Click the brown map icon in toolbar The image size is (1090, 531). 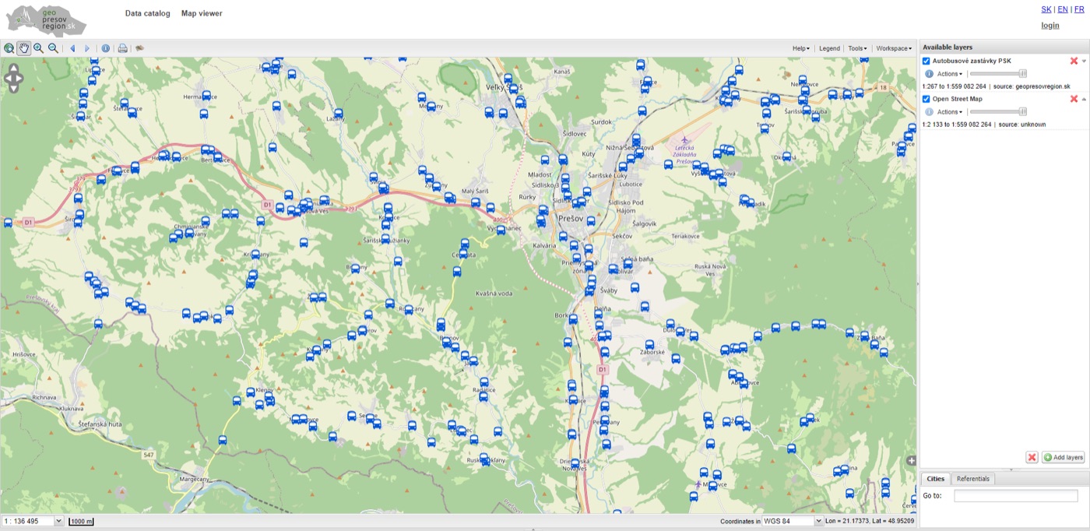[139, 48]
